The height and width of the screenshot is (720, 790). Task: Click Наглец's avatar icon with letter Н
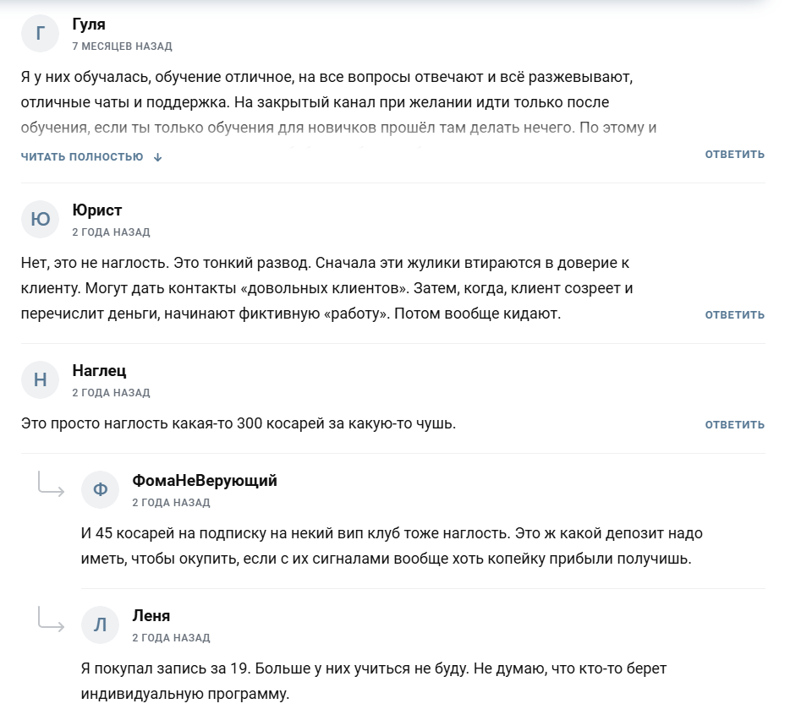point(40,380)
